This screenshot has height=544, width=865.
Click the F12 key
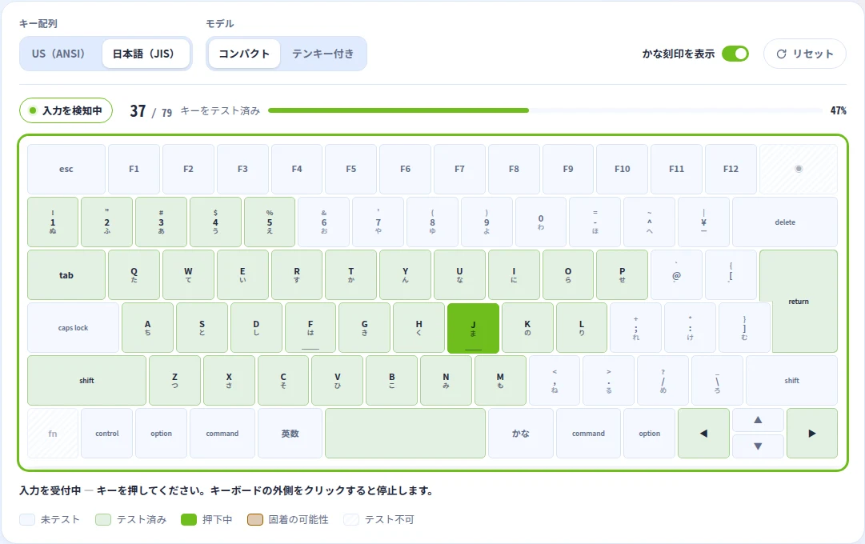[x=731, y=169]
